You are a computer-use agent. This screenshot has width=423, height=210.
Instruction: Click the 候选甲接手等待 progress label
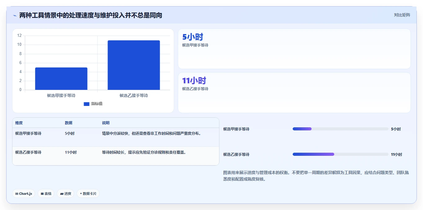[236, 129]
